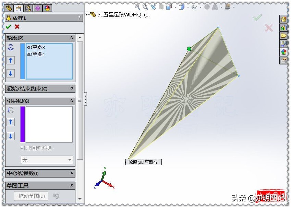Switch to the FeatureManager design tree tab

click(9, 8)
